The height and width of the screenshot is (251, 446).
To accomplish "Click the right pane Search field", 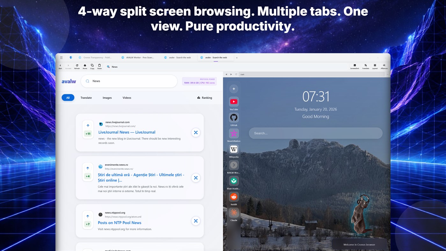I will click(x=315, y=133).
